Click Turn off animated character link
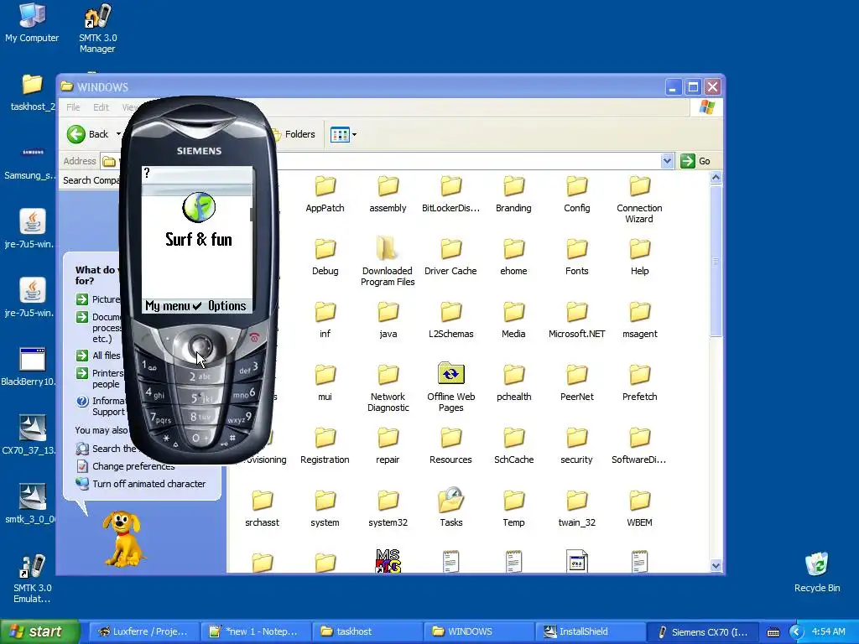This screenshot has width=859, height=644. click(148, 484)
